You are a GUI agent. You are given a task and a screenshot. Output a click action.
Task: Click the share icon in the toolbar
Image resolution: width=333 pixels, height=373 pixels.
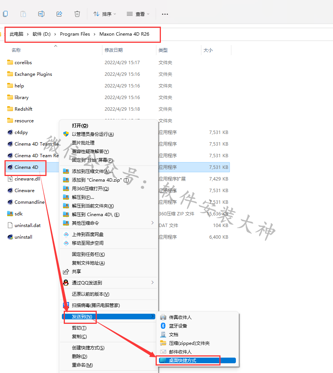(x=59, y=14)
